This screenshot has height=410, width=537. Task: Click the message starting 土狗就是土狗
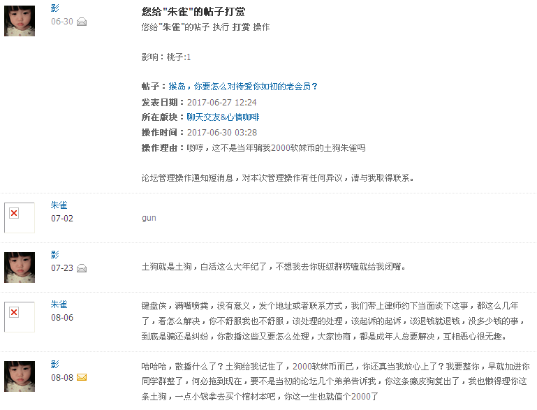click(x=273, y=267)
